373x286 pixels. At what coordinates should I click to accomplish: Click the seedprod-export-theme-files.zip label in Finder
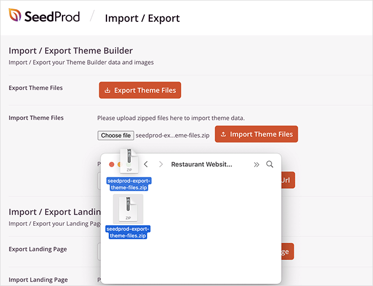[128, 232]
